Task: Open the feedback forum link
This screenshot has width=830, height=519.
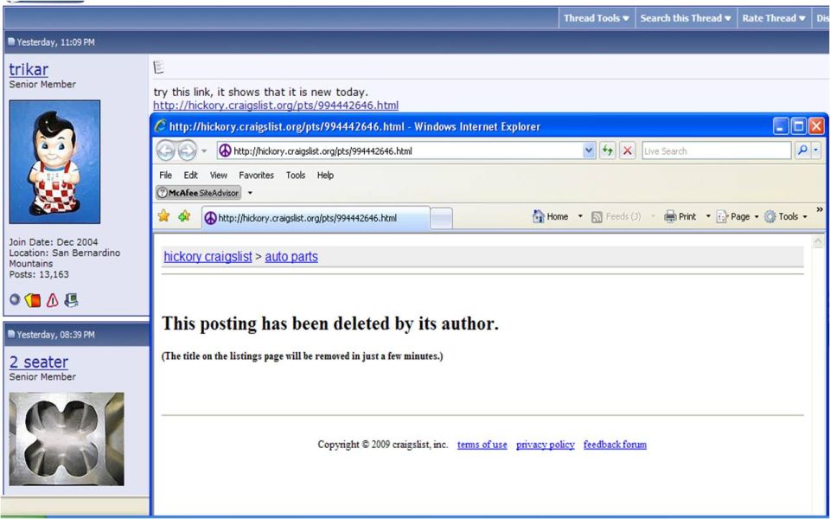Action: click(x=615, y=445)
